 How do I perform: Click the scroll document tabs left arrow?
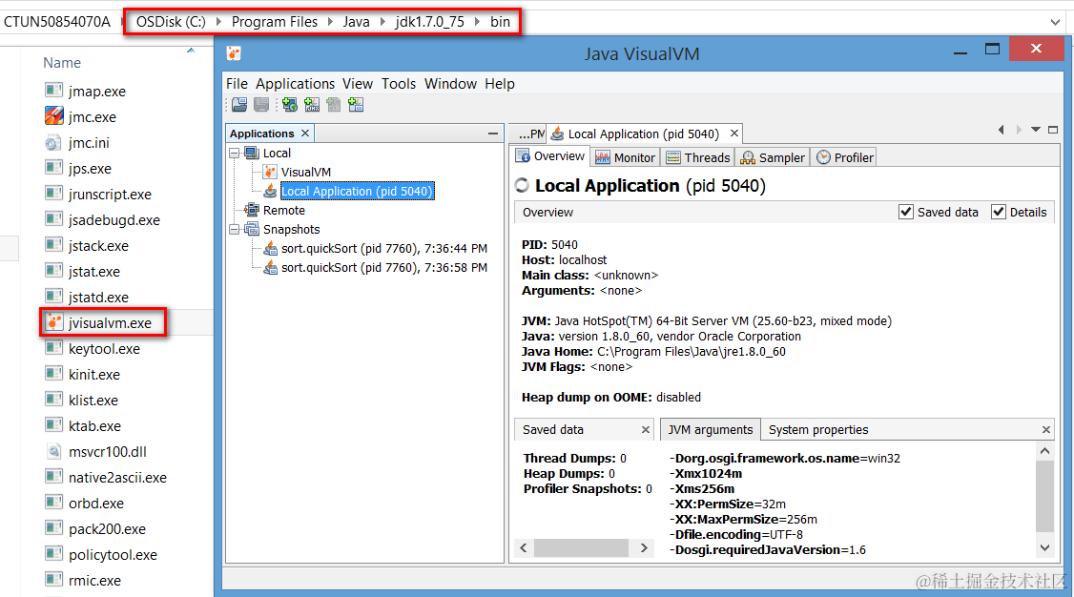[x=1002, y=130]
